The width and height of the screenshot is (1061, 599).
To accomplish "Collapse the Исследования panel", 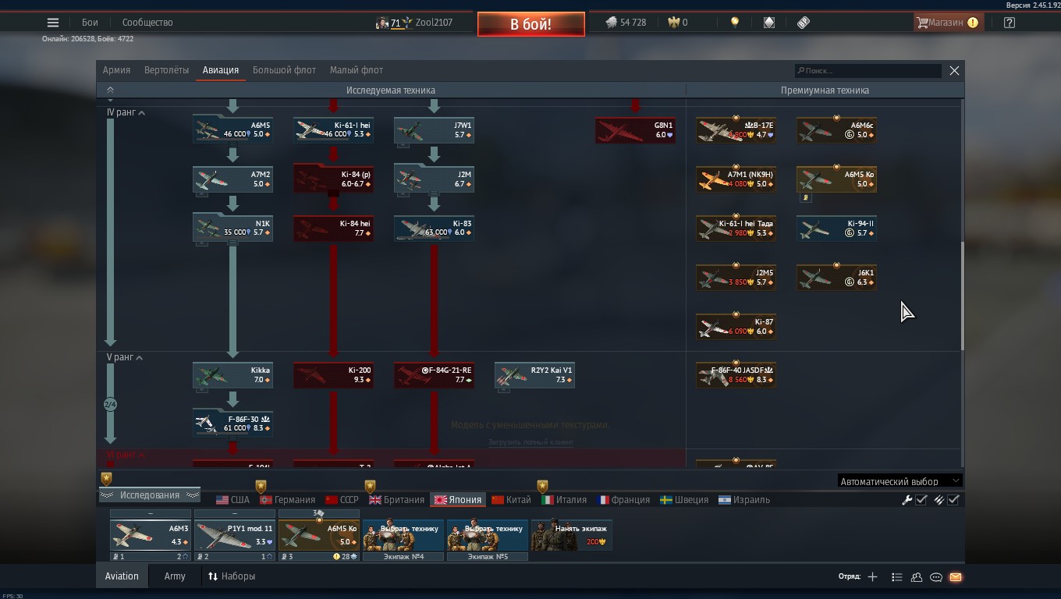I will (149, 495).
